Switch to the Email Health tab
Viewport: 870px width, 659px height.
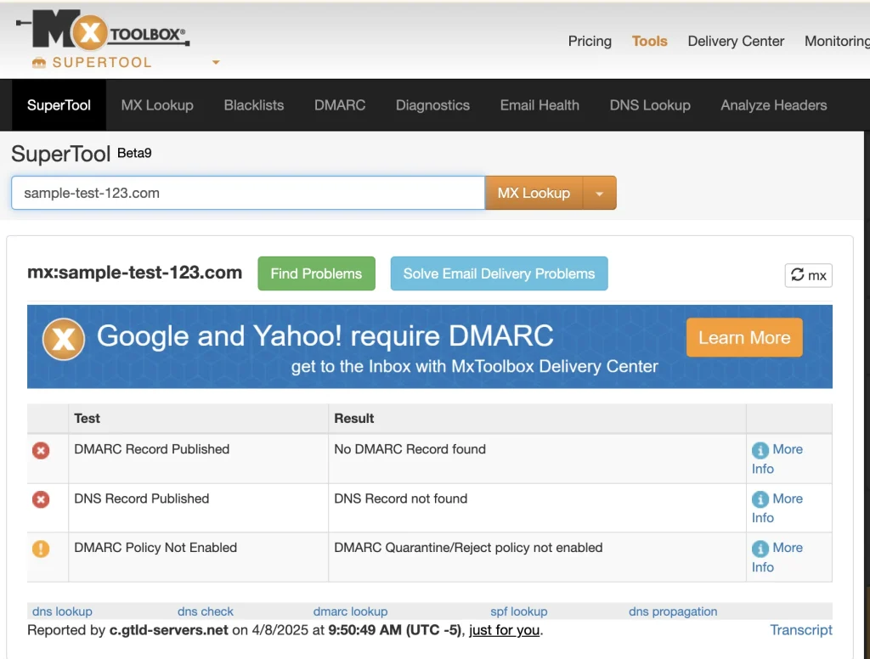[x=540, y=104]
